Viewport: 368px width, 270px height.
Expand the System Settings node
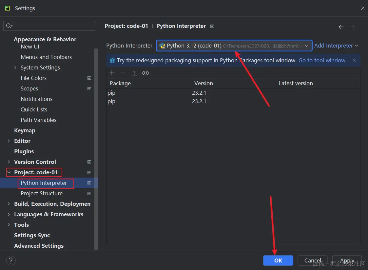coord(15,67)
